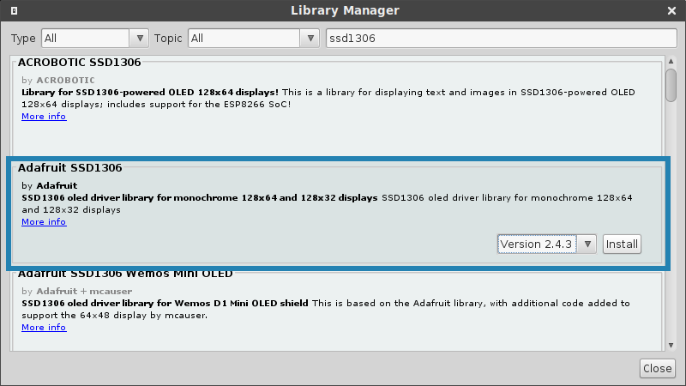Click the scrollbar down arrow
Screen dimensions: 686x386
[671, 344]
